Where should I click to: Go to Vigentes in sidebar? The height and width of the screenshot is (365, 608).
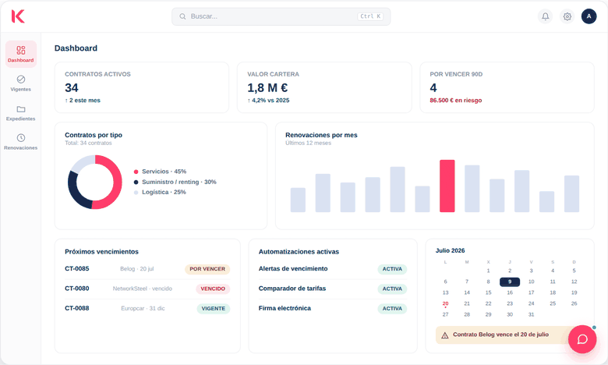20,83
